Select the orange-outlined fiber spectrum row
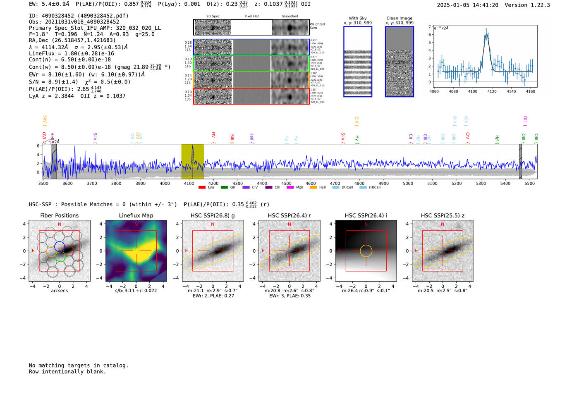 251,80
